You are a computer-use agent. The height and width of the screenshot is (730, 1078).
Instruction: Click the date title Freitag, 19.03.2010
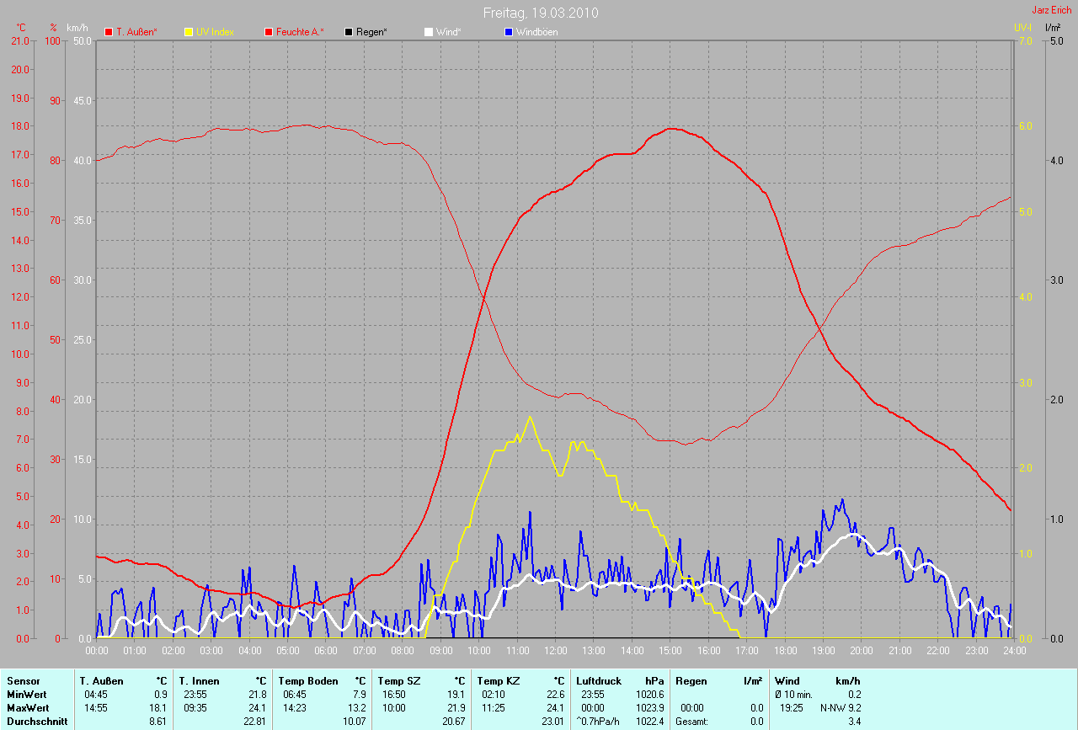pyautogui.click(x=542, y=13)
